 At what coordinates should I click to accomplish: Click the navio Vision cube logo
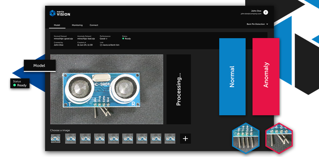click(x=53, y=13)
